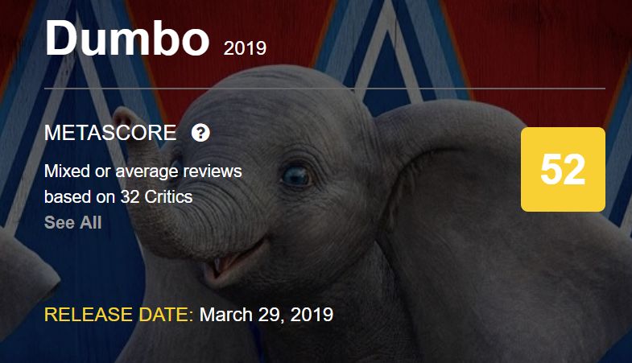Screen dimensions: 632x363
Task: Open the See All critic reviews link
Action: [73, 222]
